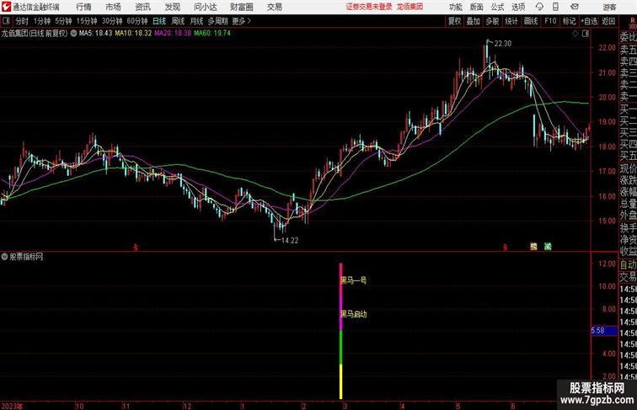The width and height of the screenshot is (637, 410).
Task: Click the 通达信 red logo icon
Action: [x=6, y=7]
